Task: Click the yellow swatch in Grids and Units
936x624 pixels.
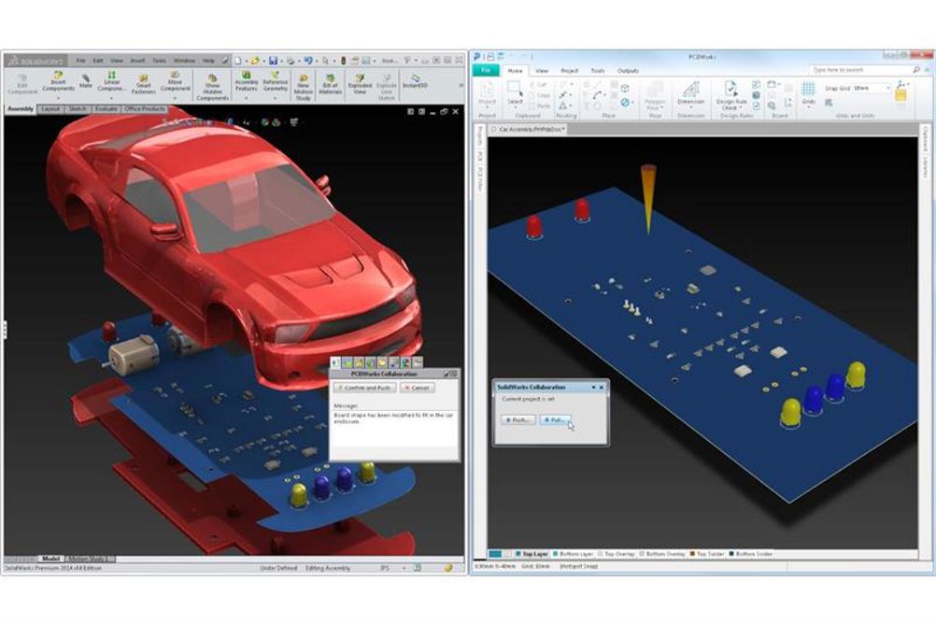Action: [901, 95]
